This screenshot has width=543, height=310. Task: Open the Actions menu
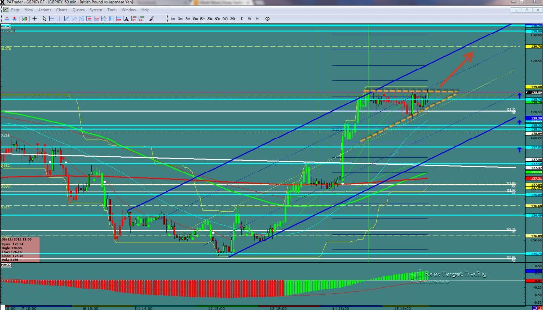[x=44, y=10]
